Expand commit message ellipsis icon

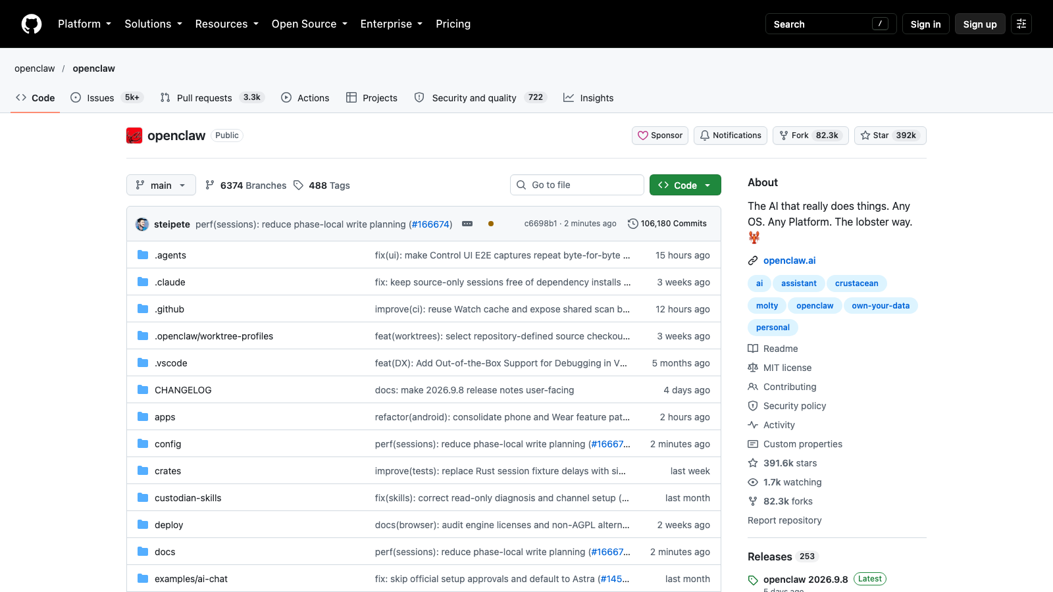point(467,224)
